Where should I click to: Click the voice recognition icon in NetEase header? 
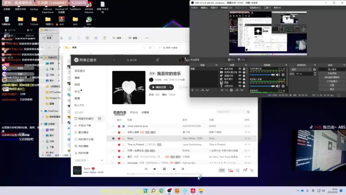pyautogui.click(x=157, y=60)
